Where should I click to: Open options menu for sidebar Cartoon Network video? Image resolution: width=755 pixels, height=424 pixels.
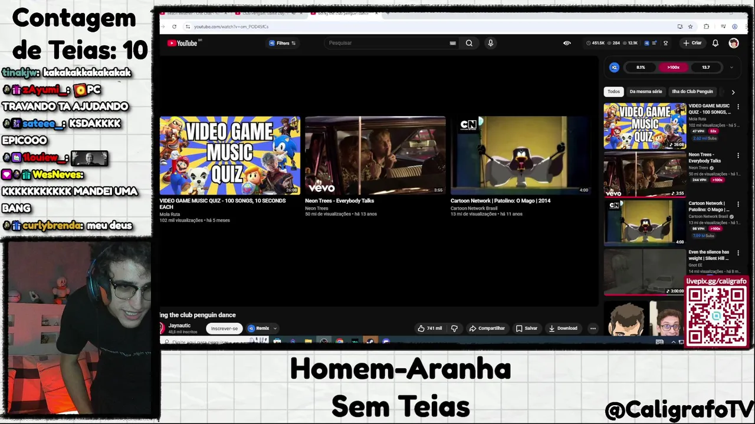tap(738, 204)
